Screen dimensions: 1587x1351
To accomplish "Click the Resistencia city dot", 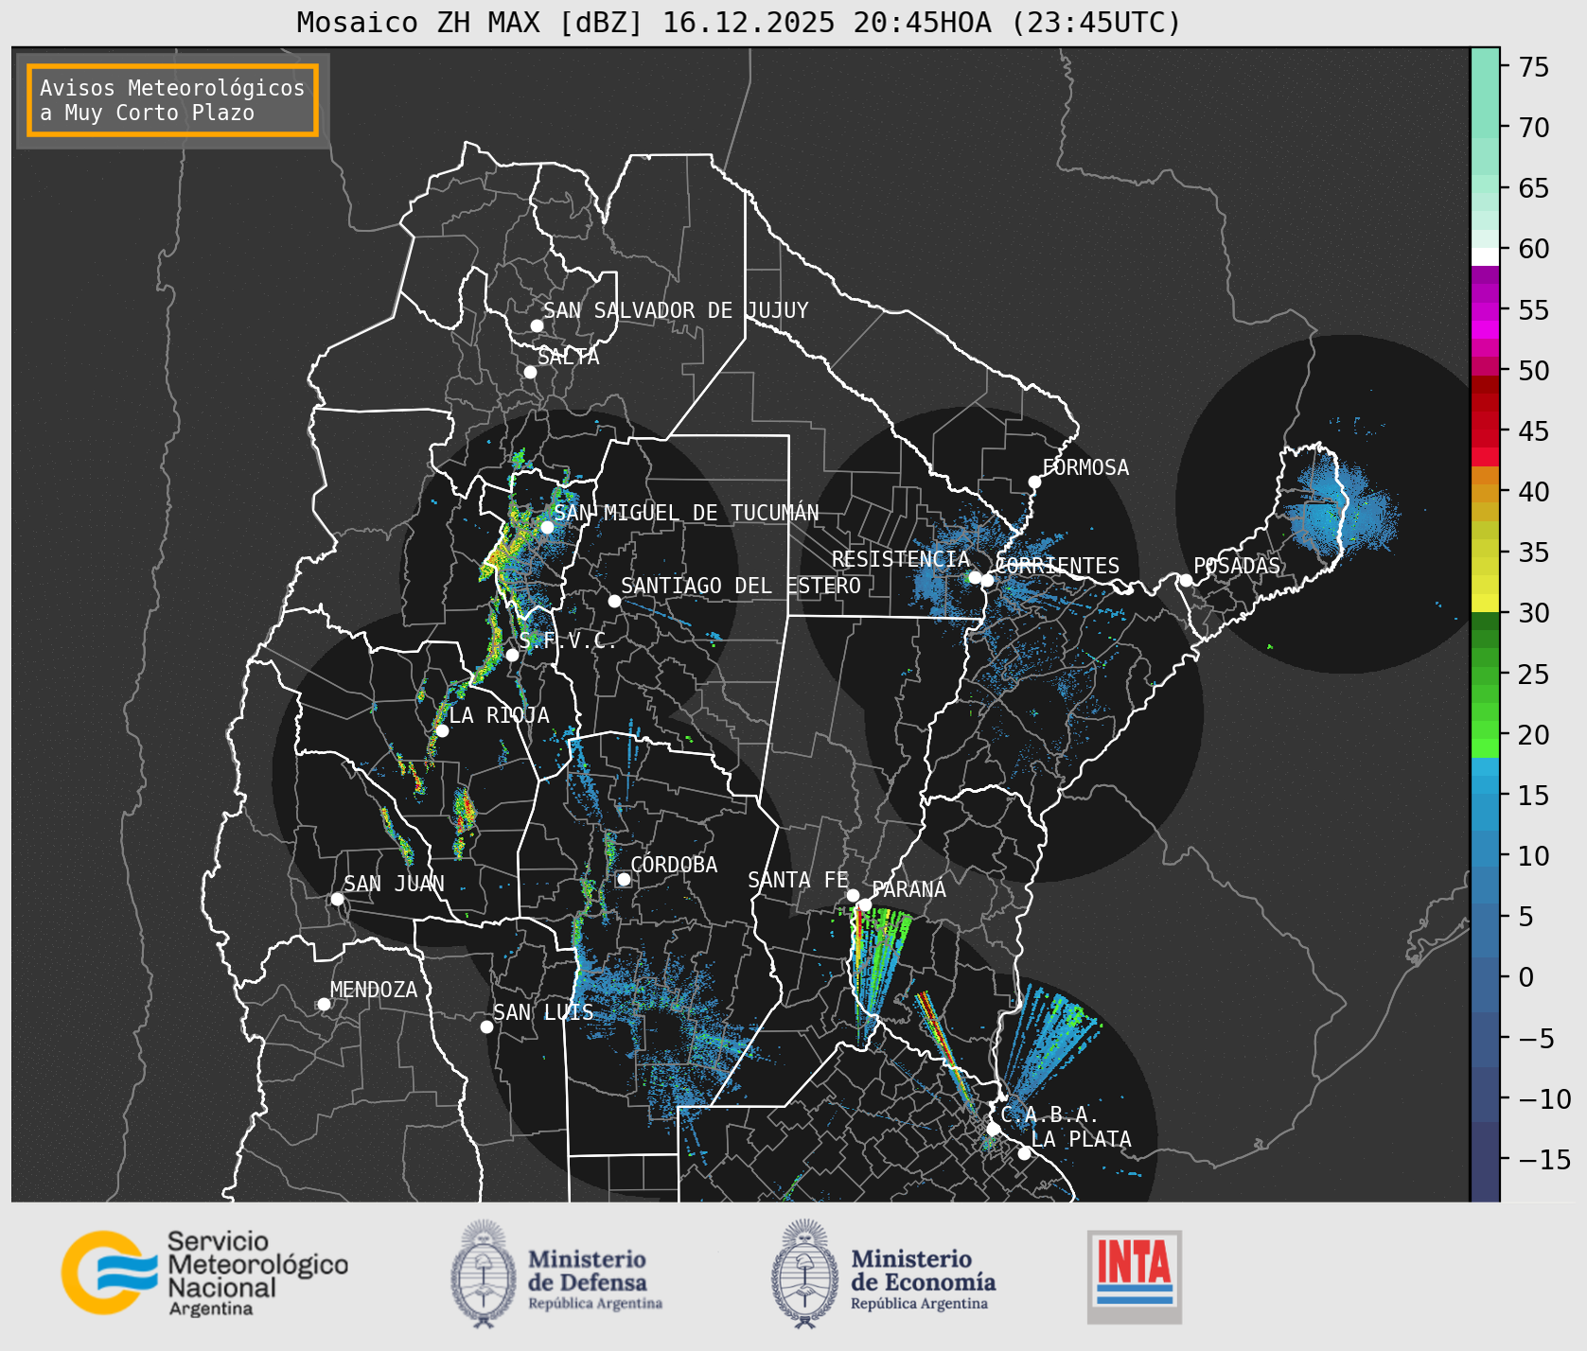I will click(x=975, y=577).
